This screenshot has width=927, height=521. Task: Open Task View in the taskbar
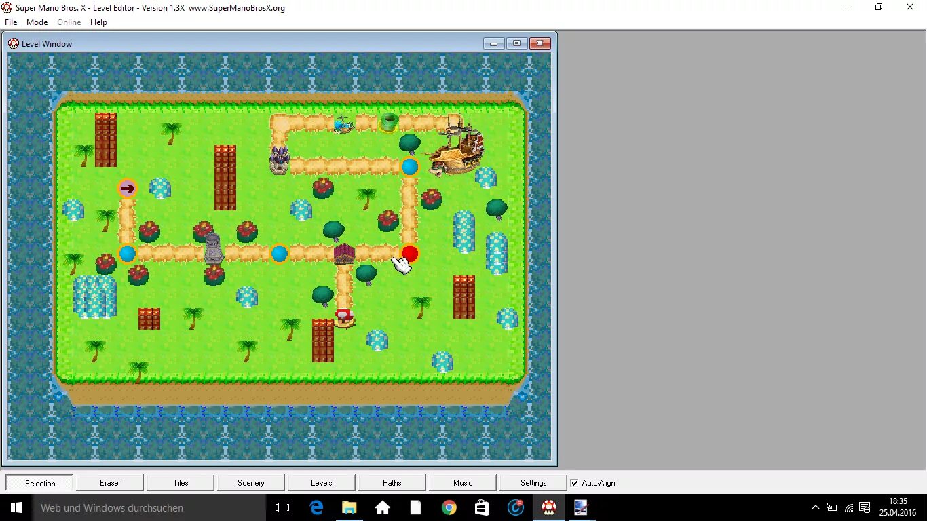282,507
